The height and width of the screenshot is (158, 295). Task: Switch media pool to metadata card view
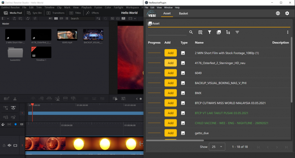click(x=50, y=18)
